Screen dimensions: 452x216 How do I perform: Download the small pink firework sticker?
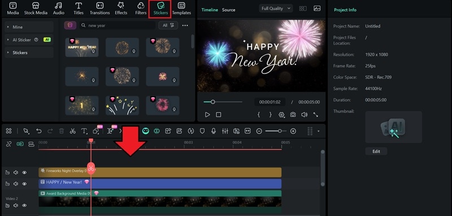point(174,80)
